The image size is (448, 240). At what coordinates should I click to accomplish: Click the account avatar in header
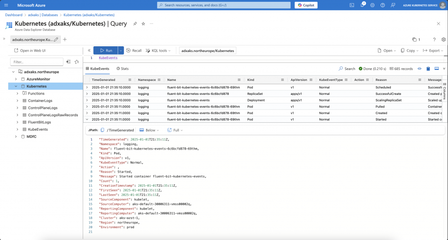(x=442, y=5)
